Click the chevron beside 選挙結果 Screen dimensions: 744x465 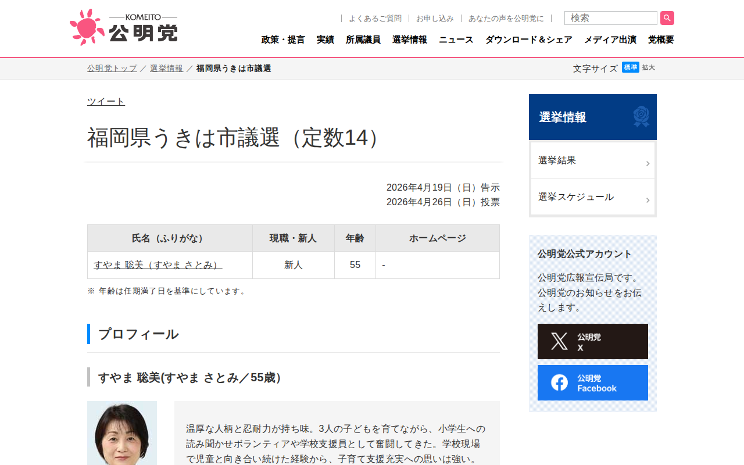point(648,164)
